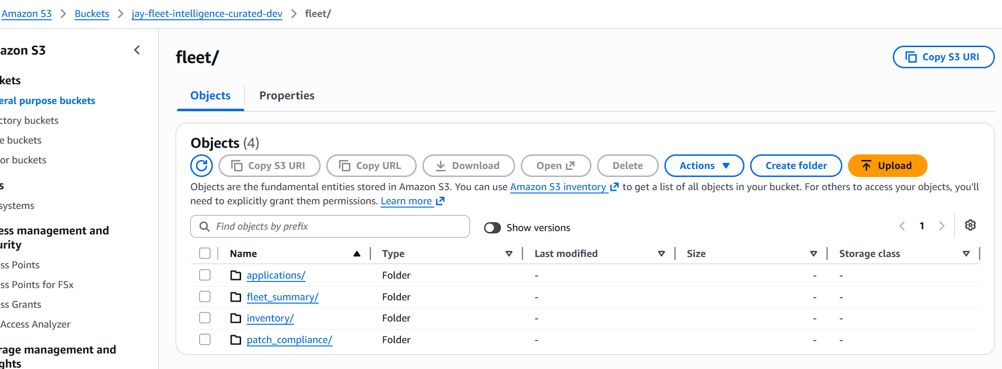Viewport: 1002px width, 369px height.
Task: Open Access Analyzer in sidebar
Action: (x=35, y=324)
